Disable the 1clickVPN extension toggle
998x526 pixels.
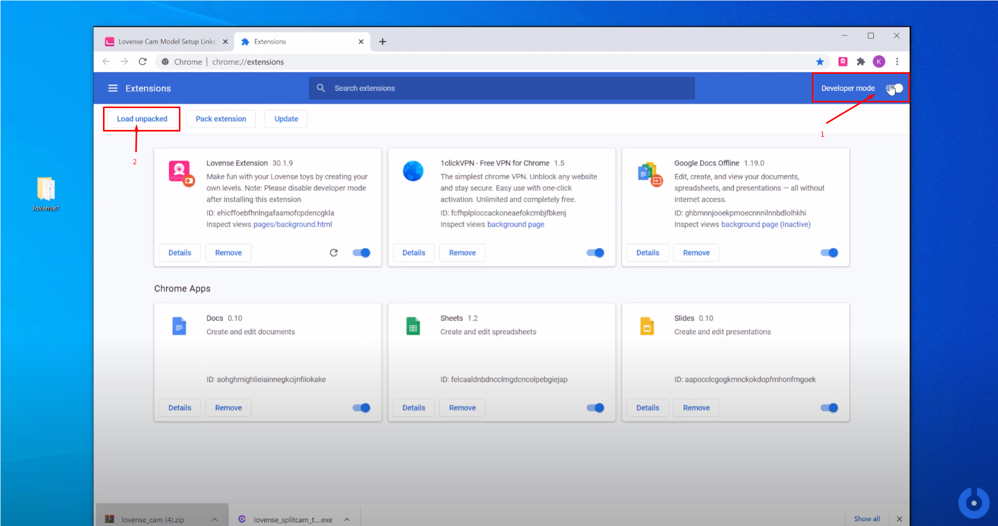click(595, 253)
